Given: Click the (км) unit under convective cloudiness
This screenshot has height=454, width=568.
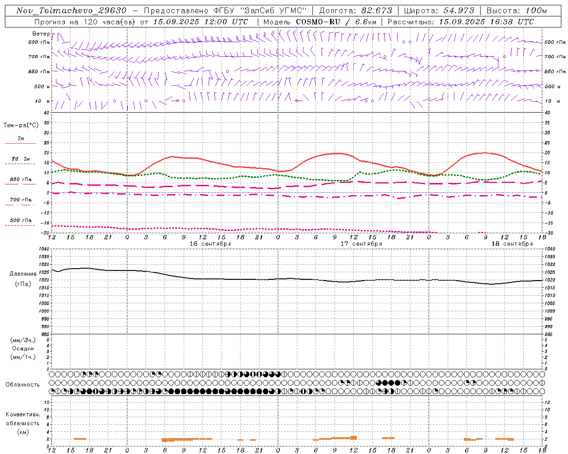Looking at the screenshot, I should 23,432.
